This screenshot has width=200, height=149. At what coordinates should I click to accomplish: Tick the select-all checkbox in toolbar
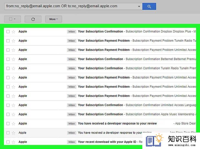[11, 19]
